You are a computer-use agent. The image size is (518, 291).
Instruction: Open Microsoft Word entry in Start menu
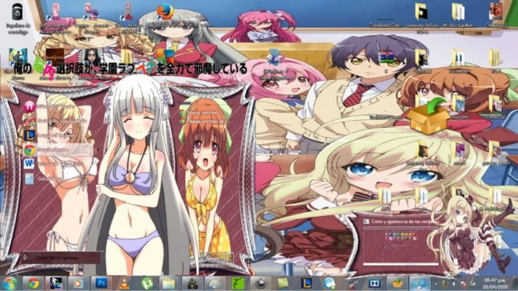tap(53, 164)
